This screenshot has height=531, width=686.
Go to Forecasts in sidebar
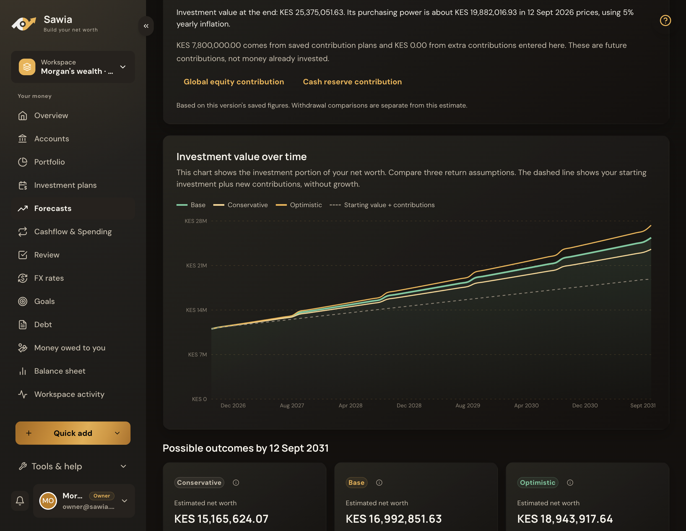(x=73, y=209)
